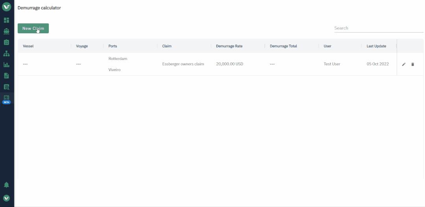This screenshot has width=425, height=207.
Task: Open the bar chart analytics icon
Action: (7, 65)
